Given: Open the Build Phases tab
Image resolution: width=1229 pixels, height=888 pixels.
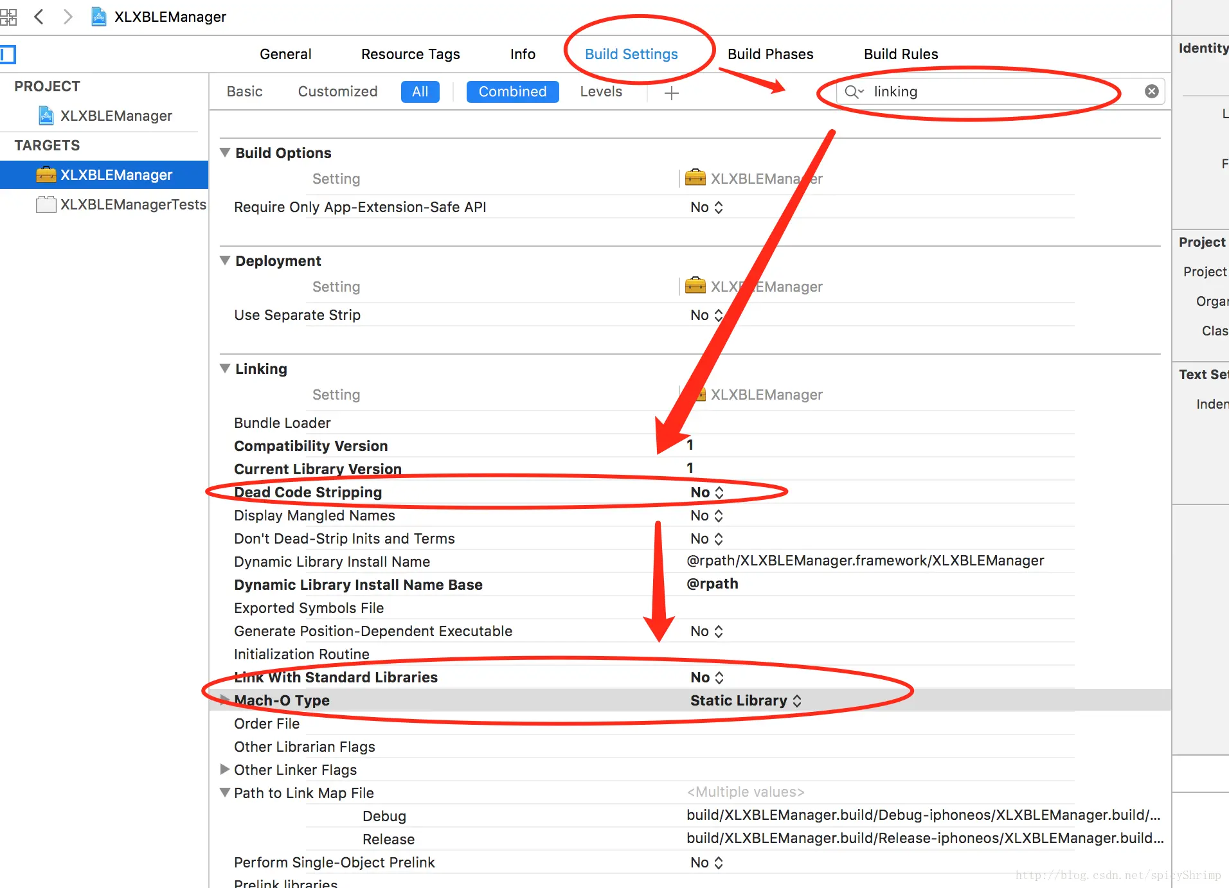Looking at the screenshot, I should click(x=771, y=54).
